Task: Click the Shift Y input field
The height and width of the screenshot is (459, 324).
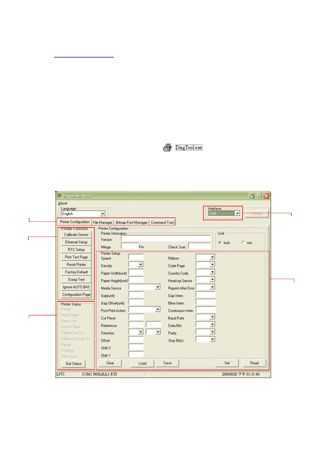Action: 136,354
